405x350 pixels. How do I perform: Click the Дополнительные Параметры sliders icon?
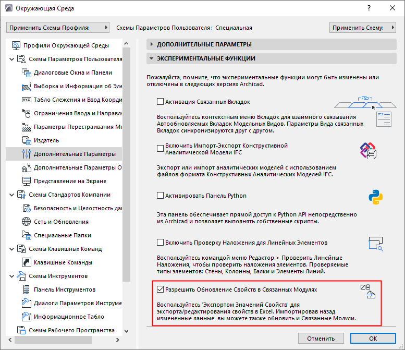point(27,154)
